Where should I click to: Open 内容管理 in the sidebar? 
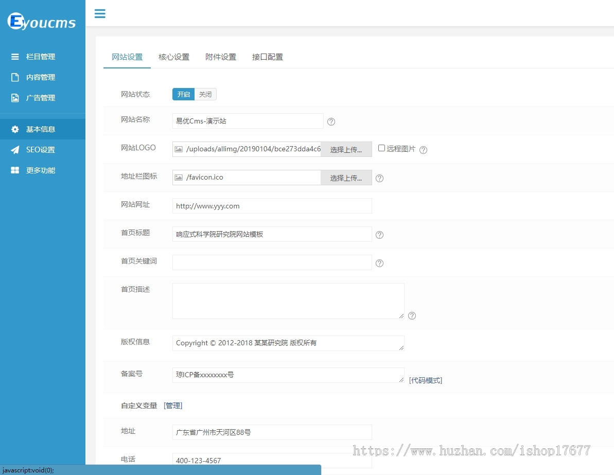pyautogui.click(x=43, y=77)
